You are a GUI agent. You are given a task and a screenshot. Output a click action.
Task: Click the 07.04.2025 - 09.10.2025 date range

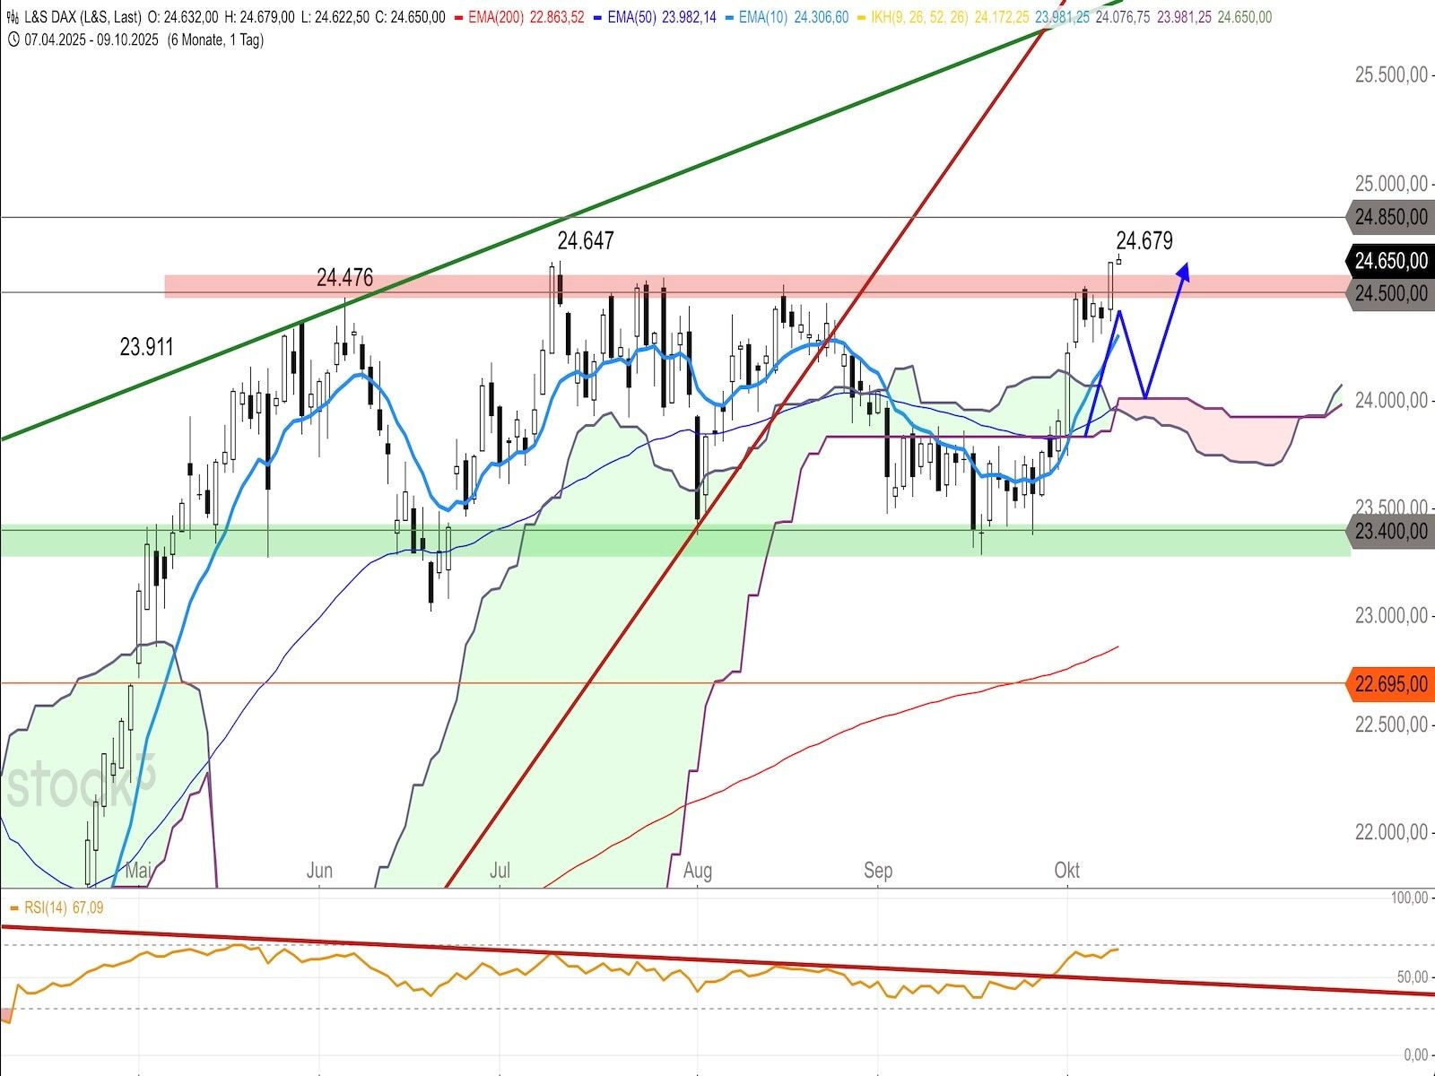click(93, 39)
